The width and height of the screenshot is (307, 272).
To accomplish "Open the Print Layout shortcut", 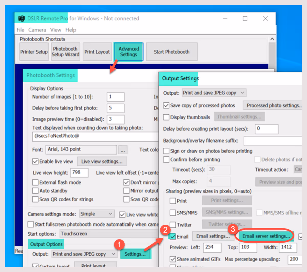I will pos(97,52).
